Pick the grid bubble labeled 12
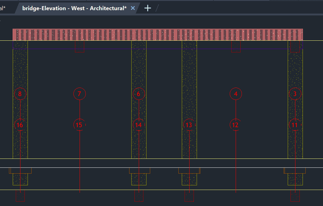The width and height of the screenshot is (323, 206). coord(236,125)
